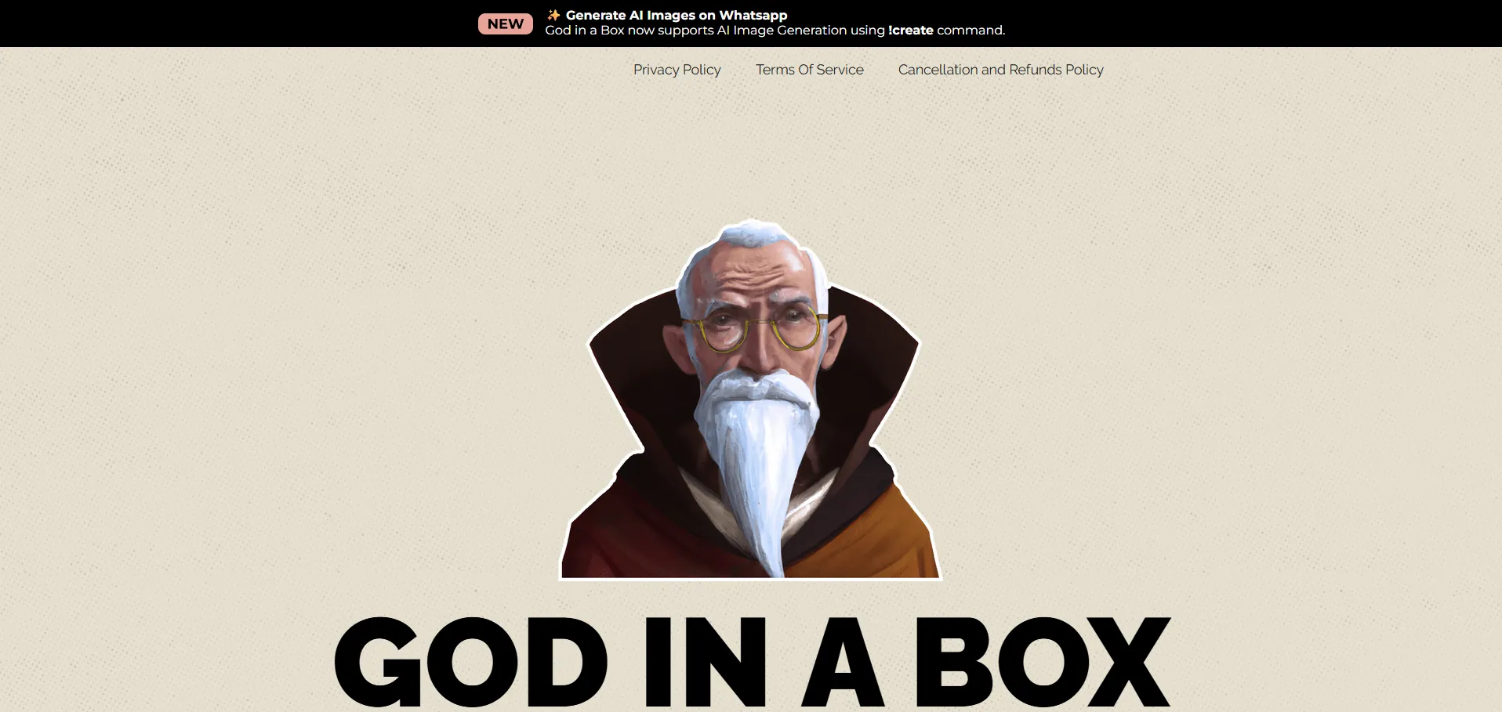
Task: Click the word "Whatsapp" in the banner
Action: 753,15
